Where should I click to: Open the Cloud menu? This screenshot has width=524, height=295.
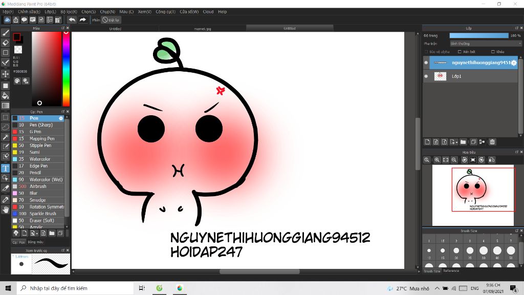(208, 12)
